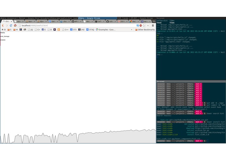Click the 'Wildfire' label on the page
This screenshot has width=226, height=160.
tap(3, 33)
